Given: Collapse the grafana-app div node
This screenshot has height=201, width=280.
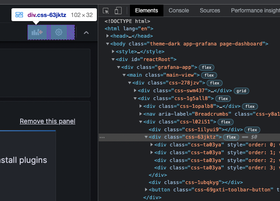Looking at the screenshot, I should tap(118, 67).
